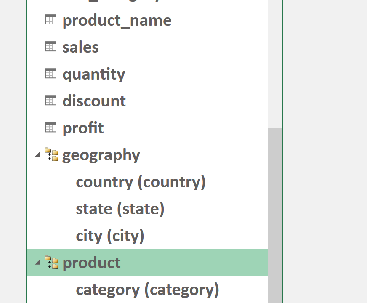Click the vertical scrollbar thumb

click(275, 215)
